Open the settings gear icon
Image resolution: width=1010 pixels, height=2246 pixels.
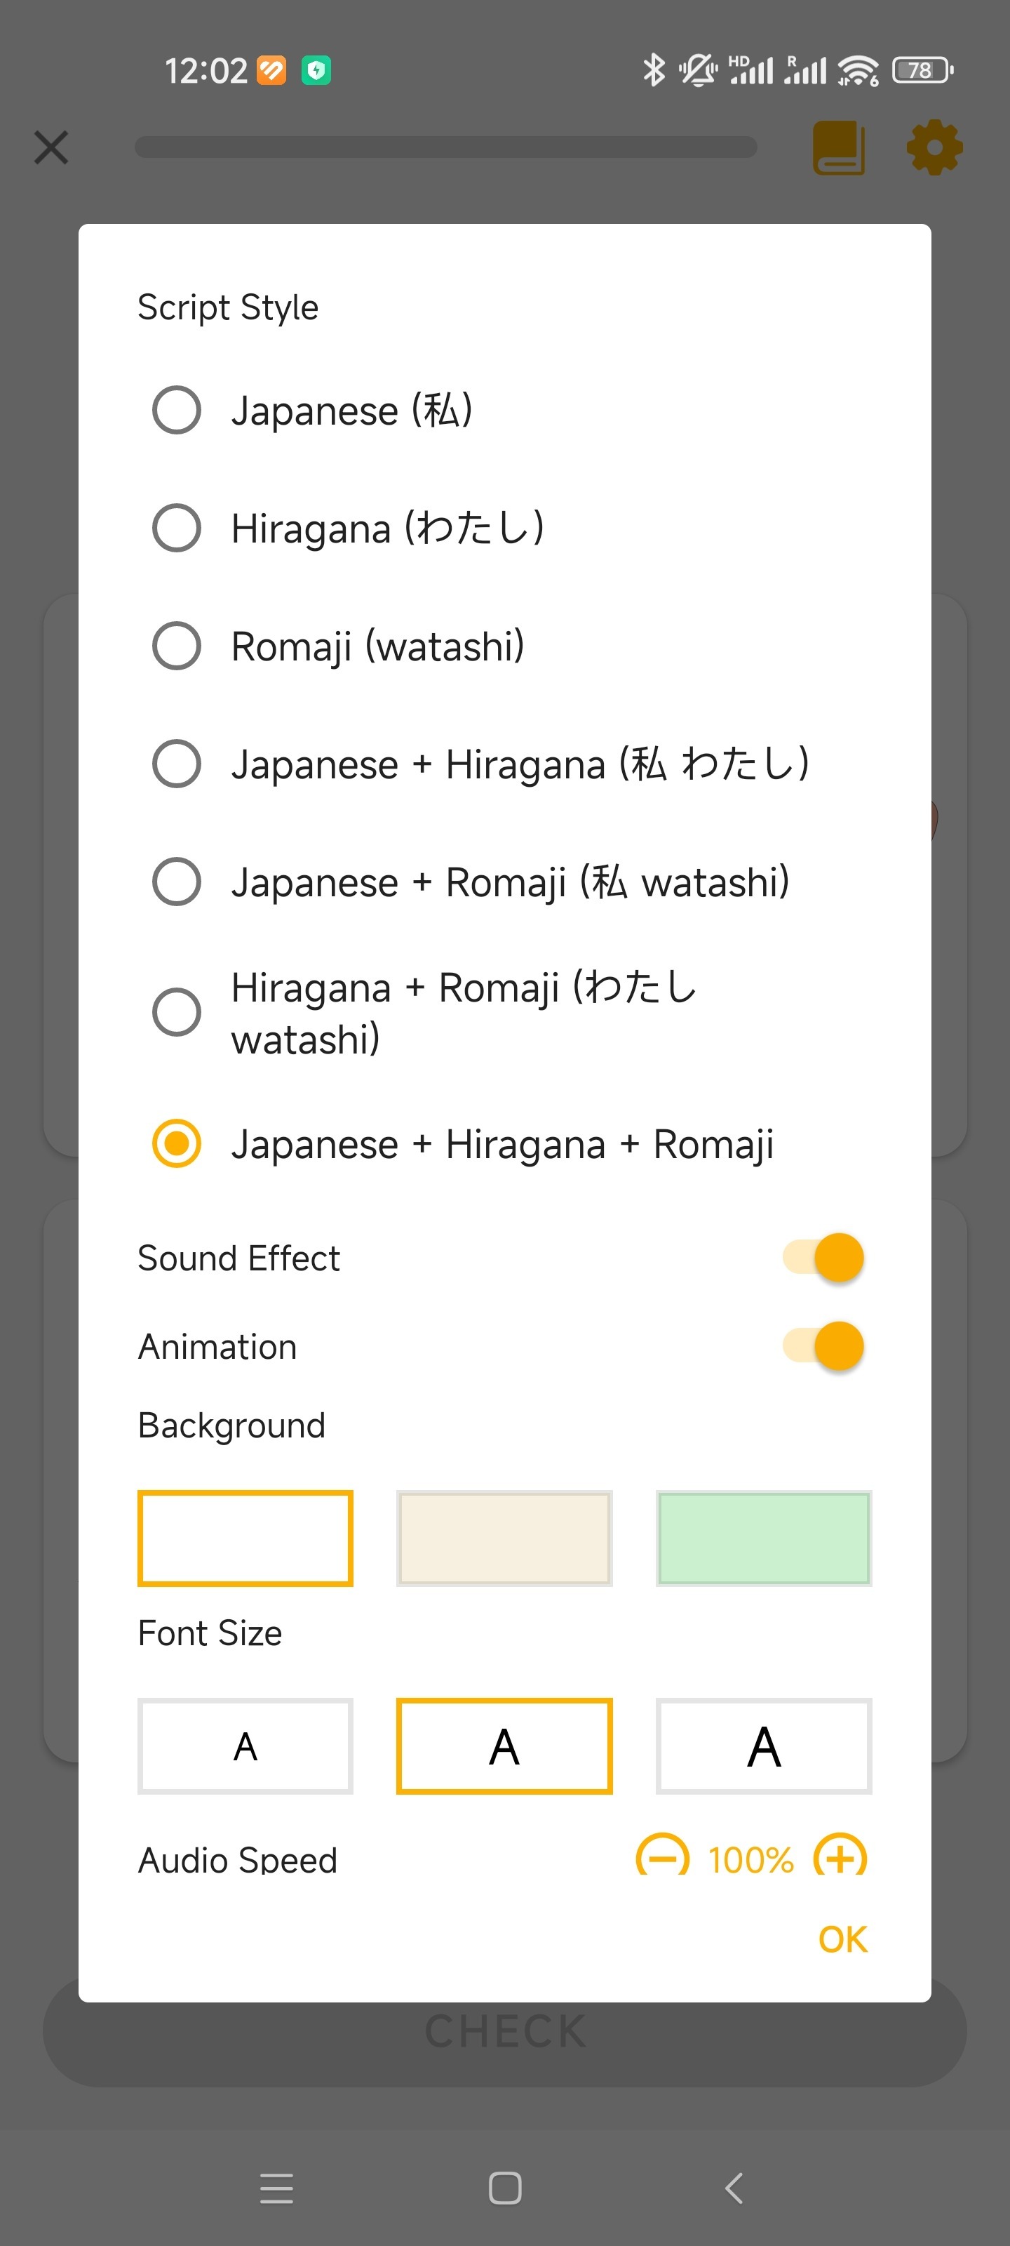pyautogui.click(x=934, y=147)
